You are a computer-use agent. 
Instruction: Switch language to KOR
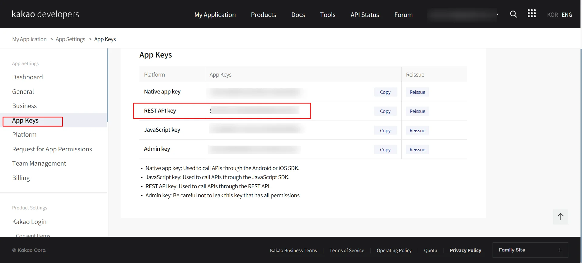tap(552, 15)
